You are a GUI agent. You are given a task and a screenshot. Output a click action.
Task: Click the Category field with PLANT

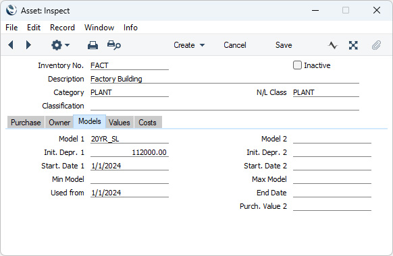point(130,92)
